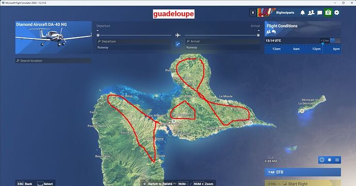Image resolution: width=356 pixels, height=186 pixels.
Task: Swap departure and arrival with arrows icon
Action: pyautogui.click(x=178, y=44)
